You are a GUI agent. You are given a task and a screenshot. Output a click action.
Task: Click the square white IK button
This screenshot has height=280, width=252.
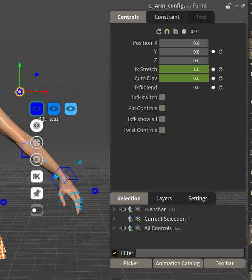point(37,177)
